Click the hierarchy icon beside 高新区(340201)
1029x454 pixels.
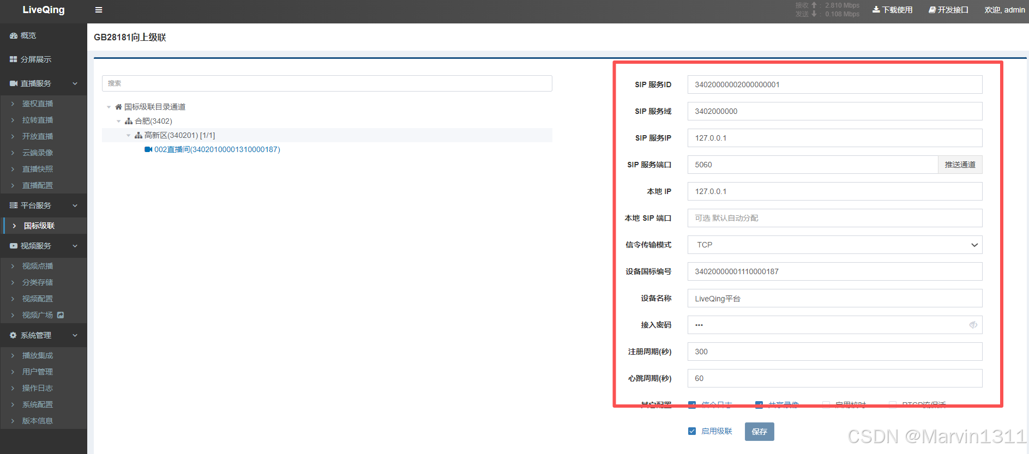point(139,135)
